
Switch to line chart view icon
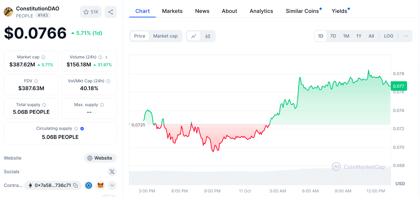pyautogui.click(x=194, y=36)
